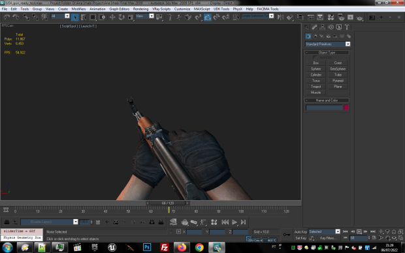Open the Material Editor icon
The height and width of the screenshot is (253, 405).
point(331,17)
